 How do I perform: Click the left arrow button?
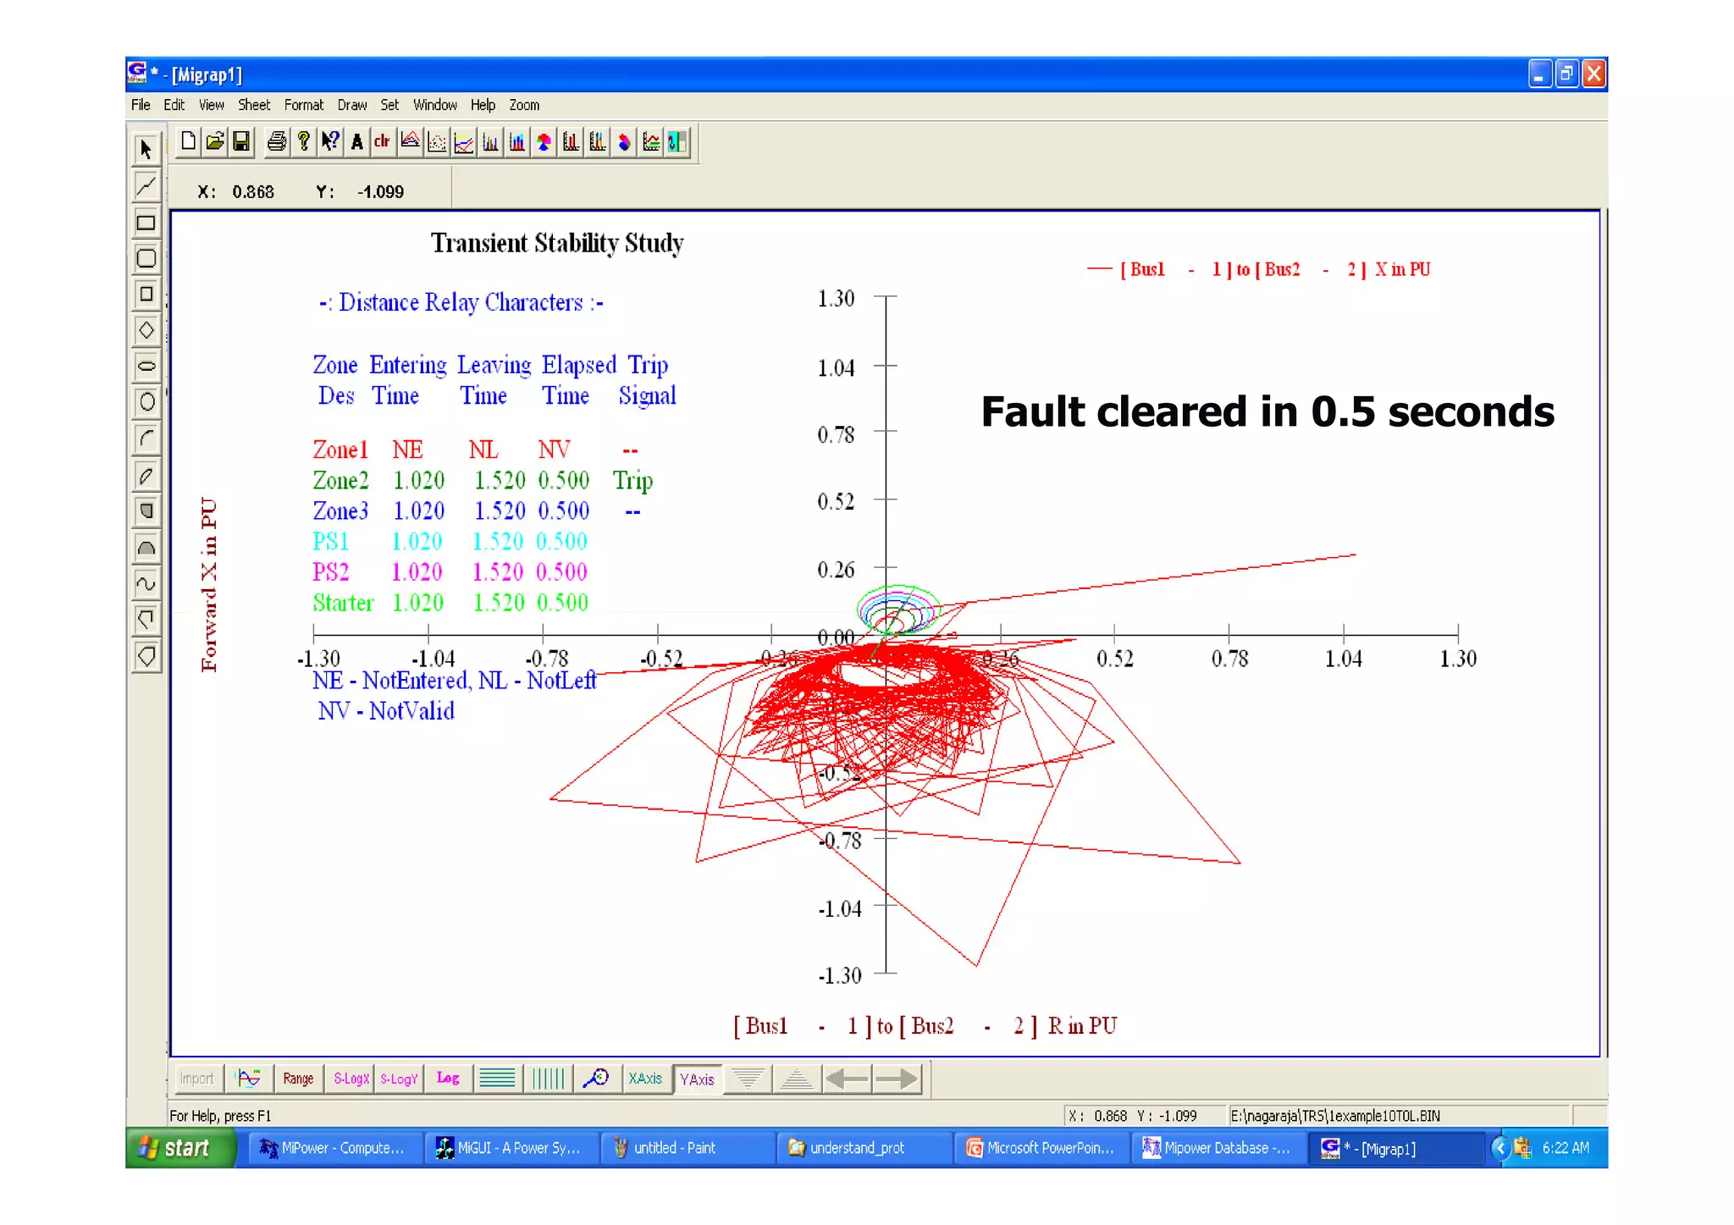[847, 1079]
